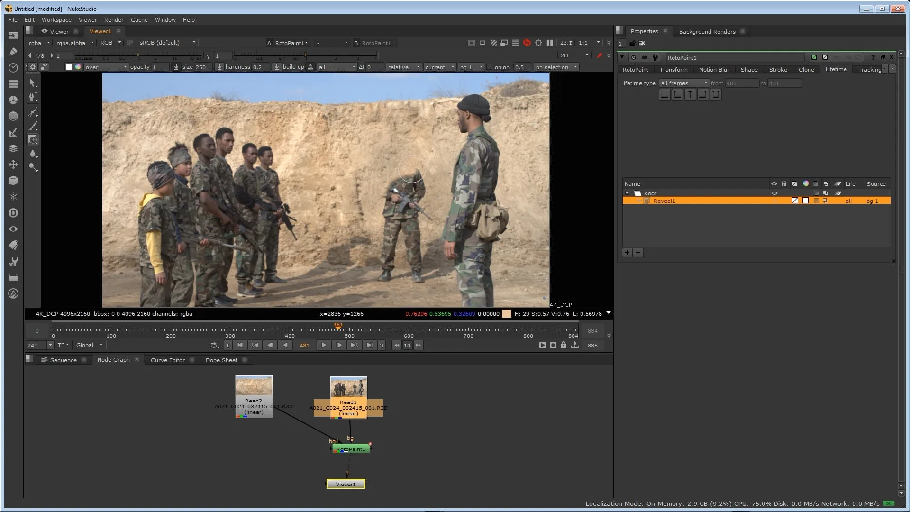Click the add layer icon in properties
The width and height of the screenshot is (910, 512).
click(628, 252)
